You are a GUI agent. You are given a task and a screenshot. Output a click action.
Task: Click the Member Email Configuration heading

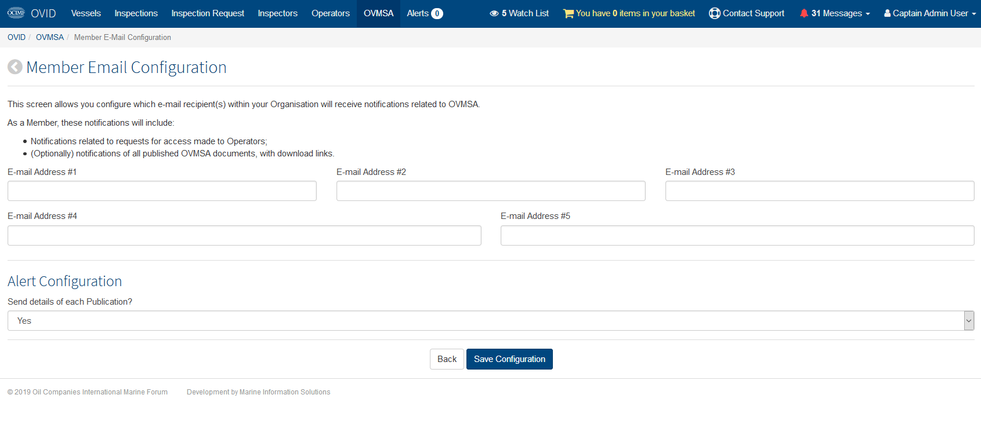pyautogui.click(x=126, y=68)
